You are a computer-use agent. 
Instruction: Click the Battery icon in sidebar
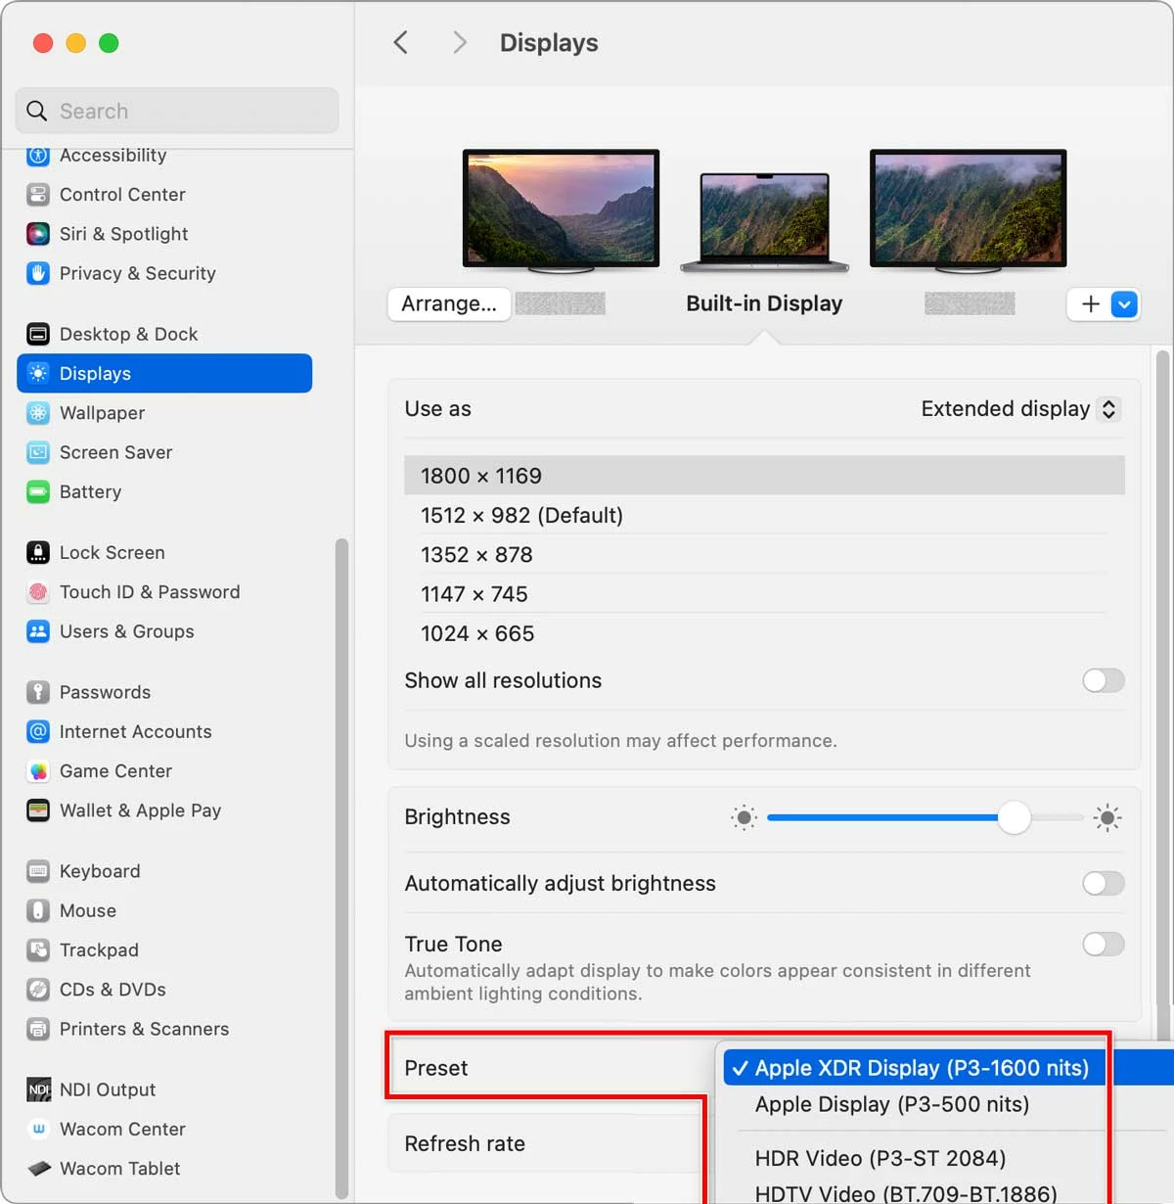pyautogui.click(x=38, y=491)
